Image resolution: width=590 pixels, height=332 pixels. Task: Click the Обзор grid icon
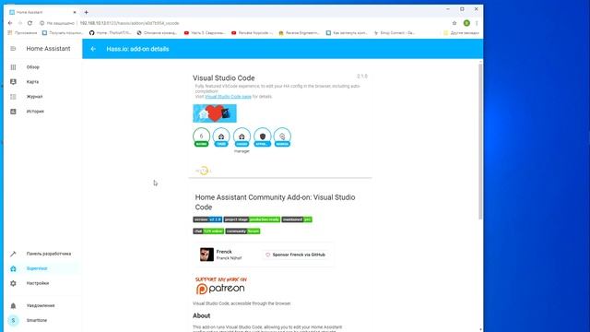(13, 67)
